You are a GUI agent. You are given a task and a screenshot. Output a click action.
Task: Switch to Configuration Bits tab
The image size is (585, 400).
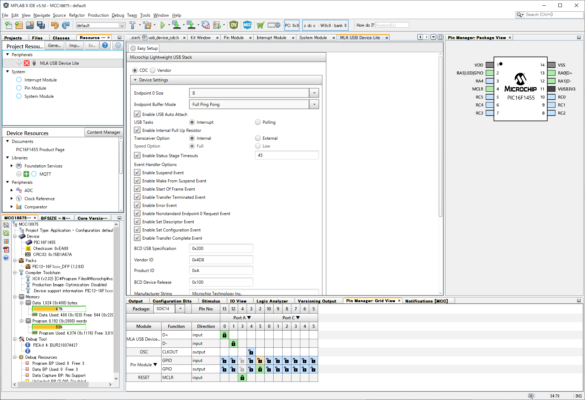172,301
